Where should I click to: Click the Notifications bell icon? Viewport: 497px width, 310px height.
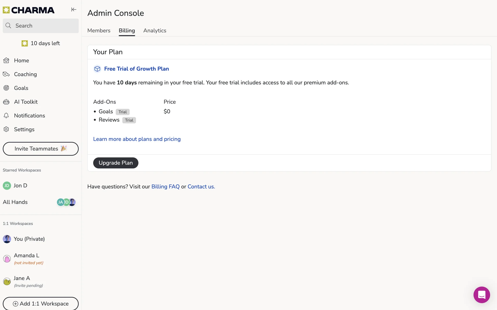(x=6, y=115)
